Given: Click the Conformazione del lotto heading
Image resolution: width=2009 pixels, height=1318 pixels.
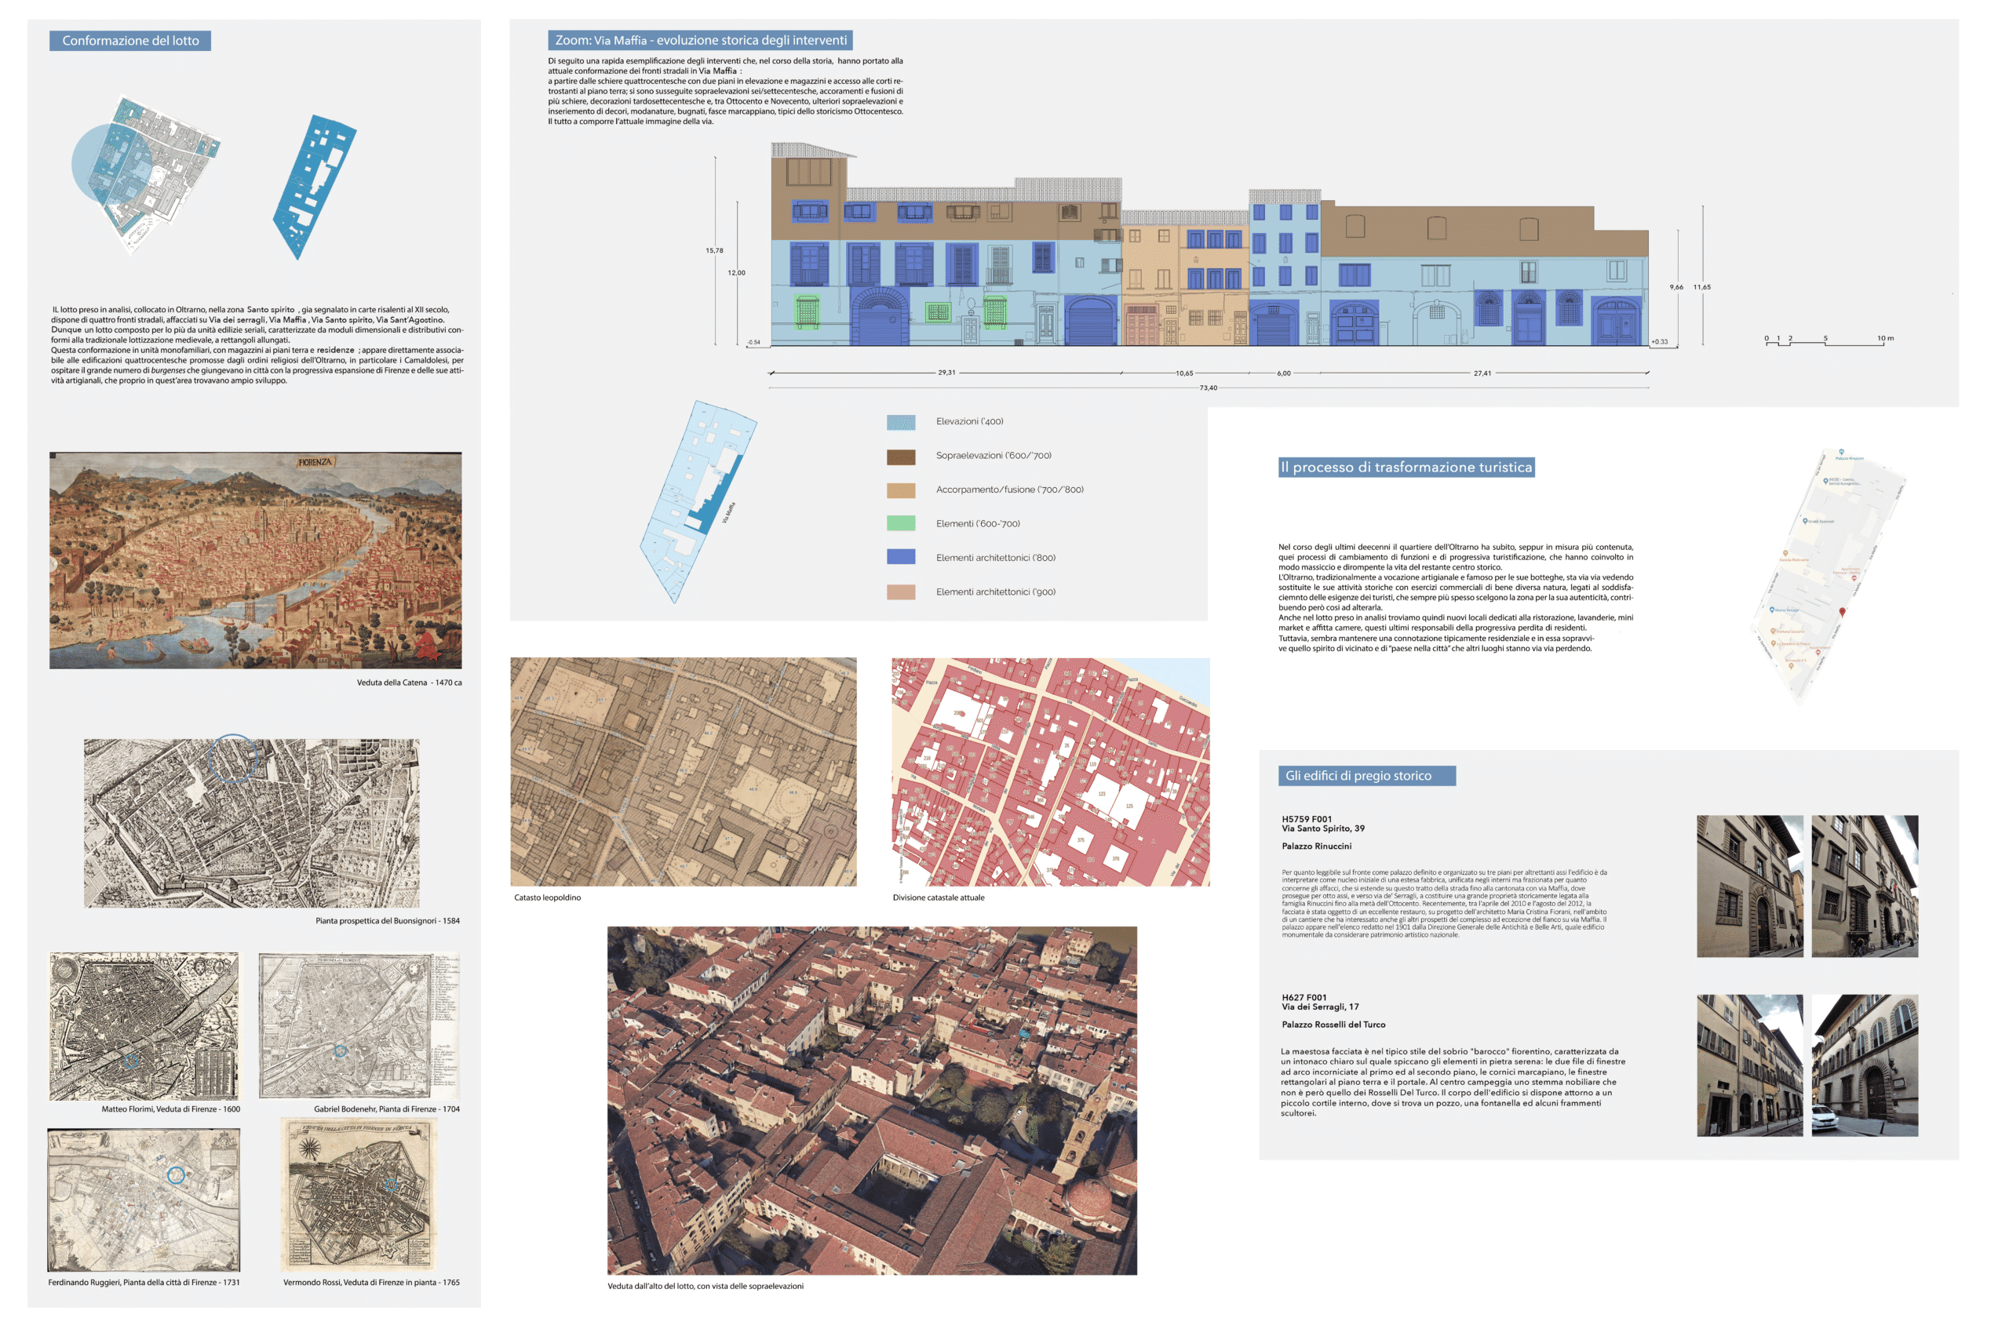Looking at the screenshot, I should pyautogui.click(x=130, y=41).
